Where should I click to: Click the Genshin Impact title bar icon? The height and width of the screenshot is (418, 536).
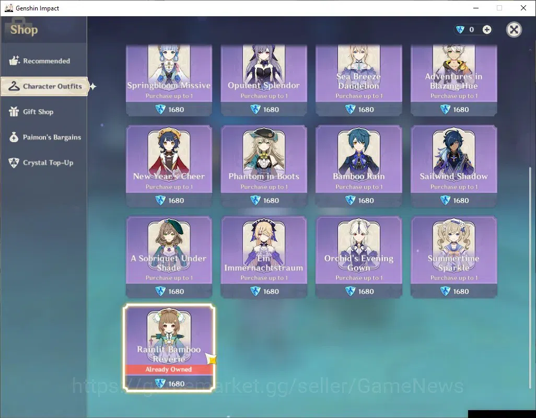(8, 8)
